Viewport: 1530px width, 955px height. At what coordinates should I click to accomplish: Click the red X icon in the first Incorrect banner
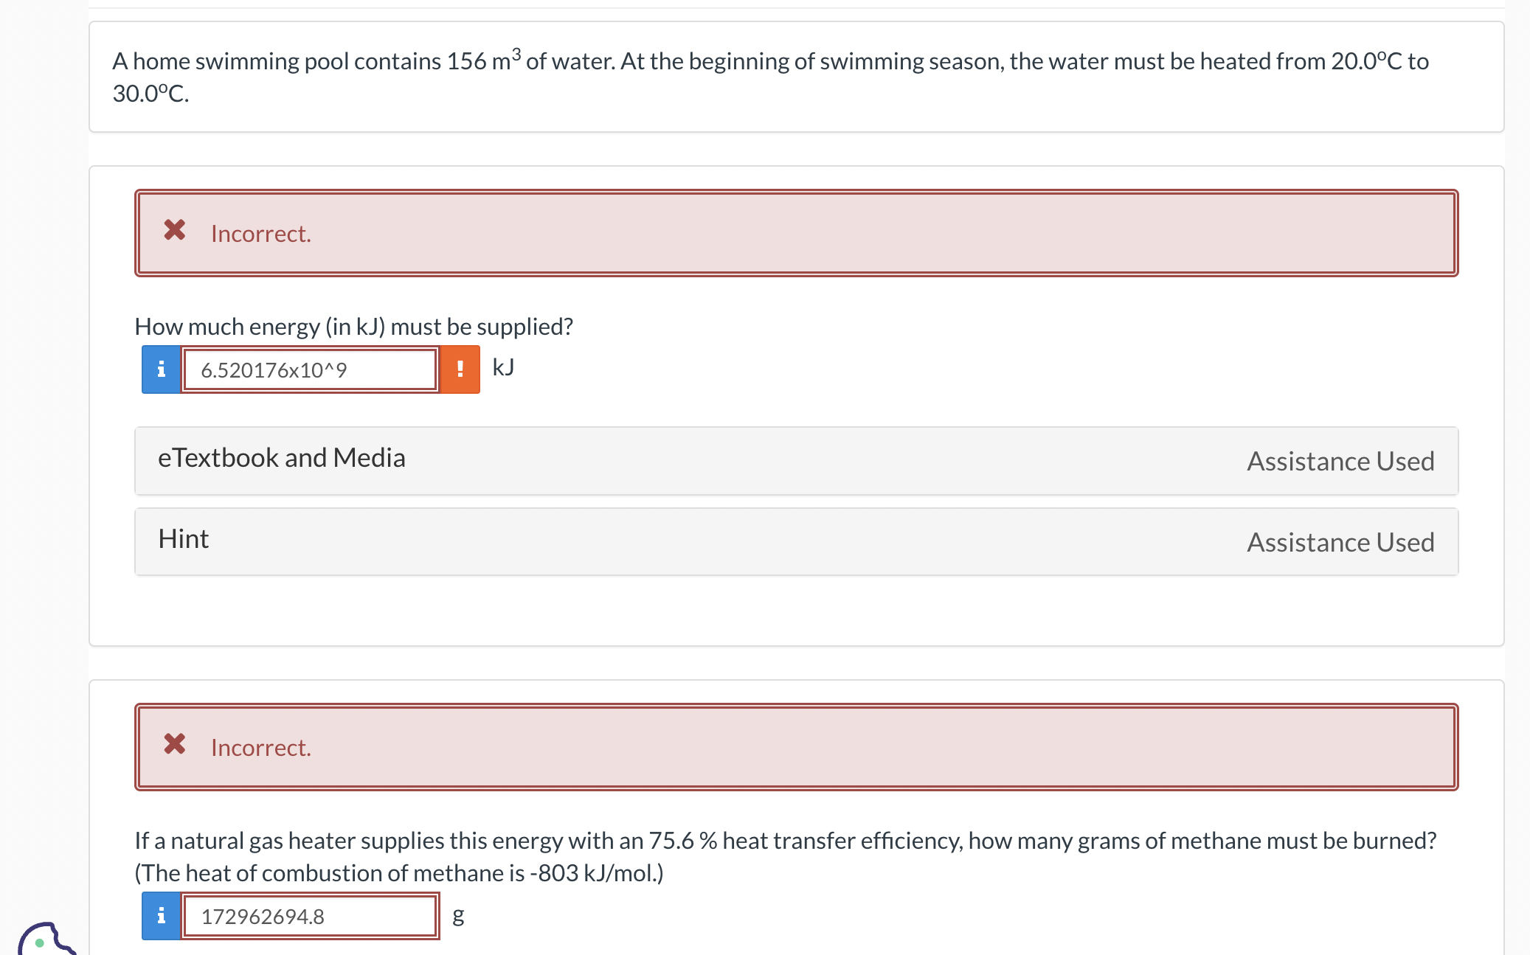tap(175, 230)
